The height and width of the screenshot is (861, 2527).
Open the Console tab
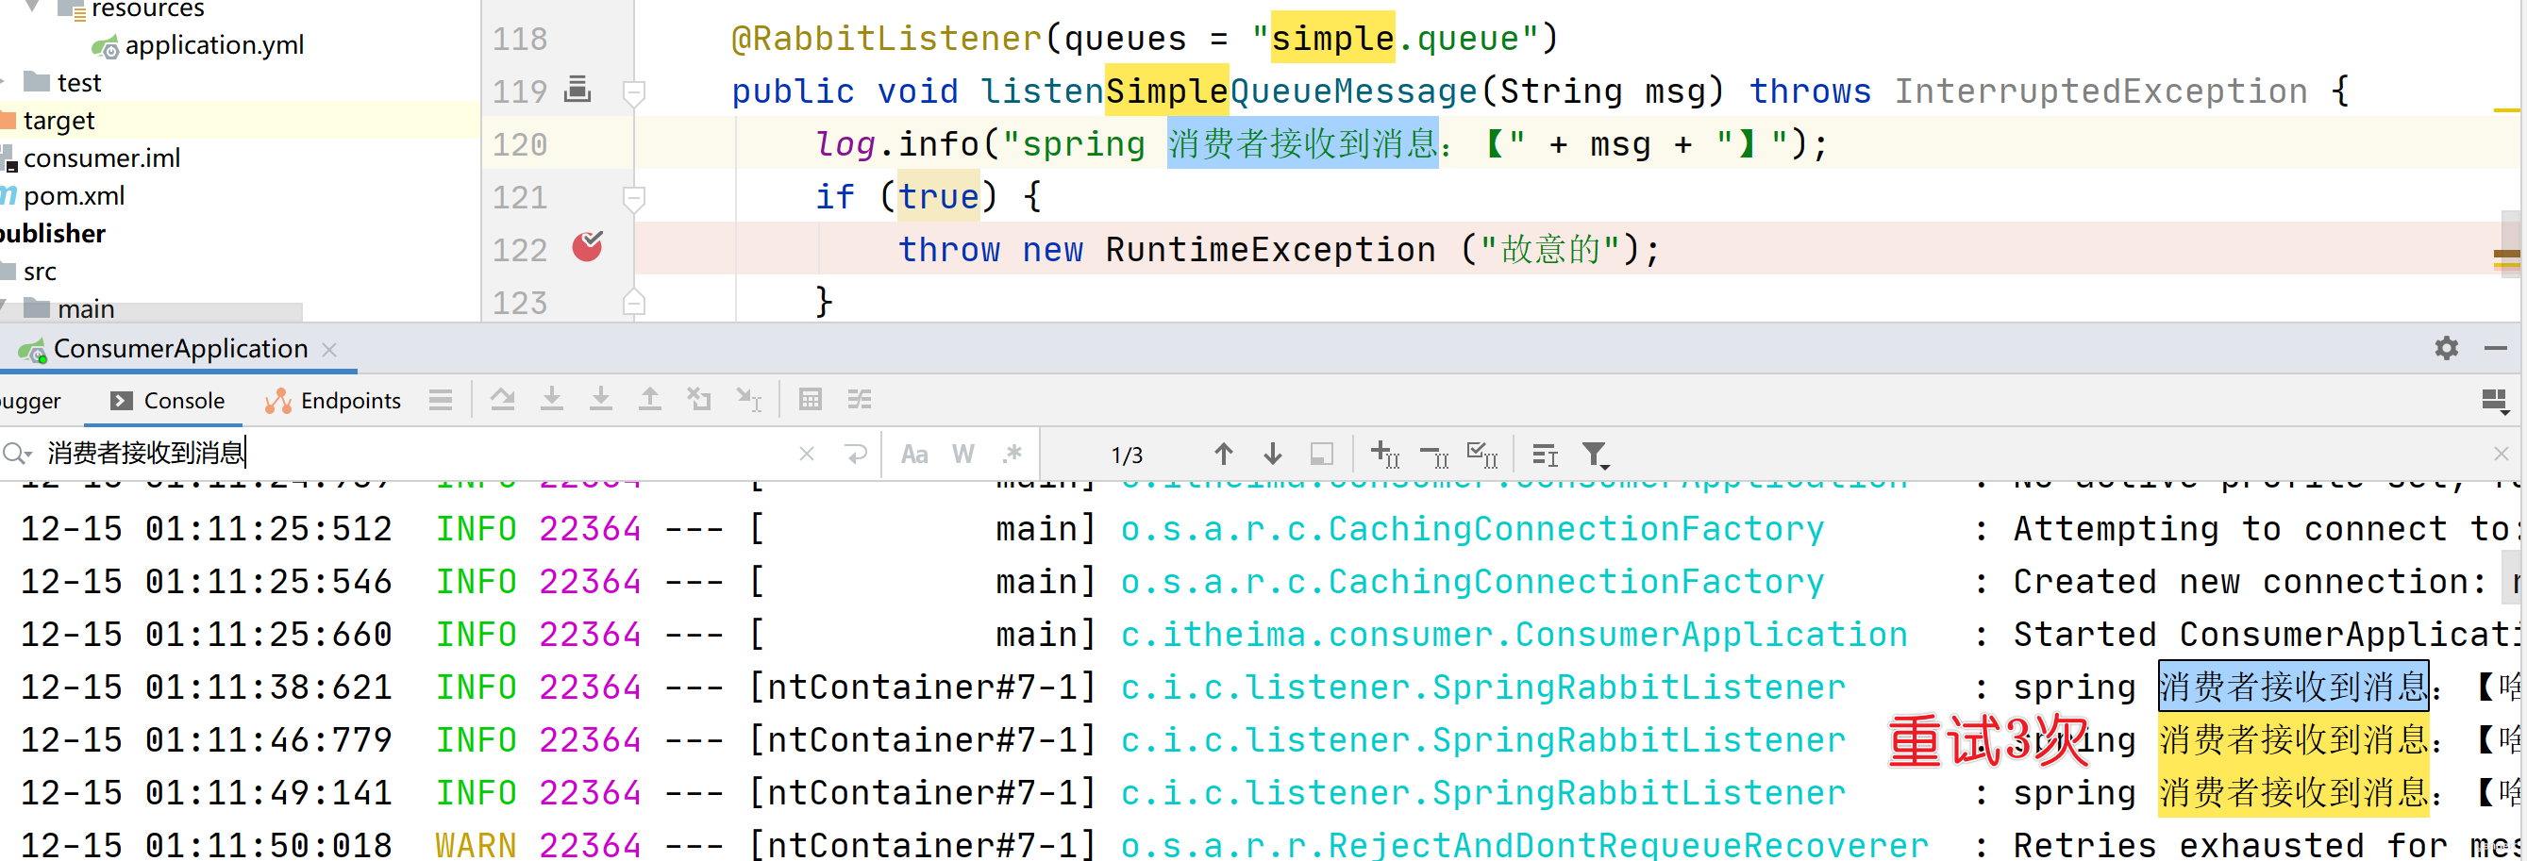168,400
